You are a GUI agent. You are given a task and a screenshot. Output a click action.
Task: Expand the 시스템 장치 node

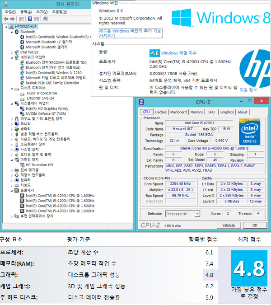(x=12, y=150)
